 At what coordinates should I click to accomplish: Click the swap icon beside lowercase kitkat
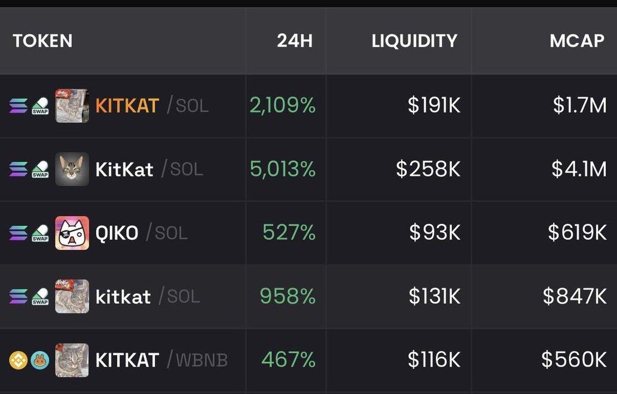click(x=40, y=297)
